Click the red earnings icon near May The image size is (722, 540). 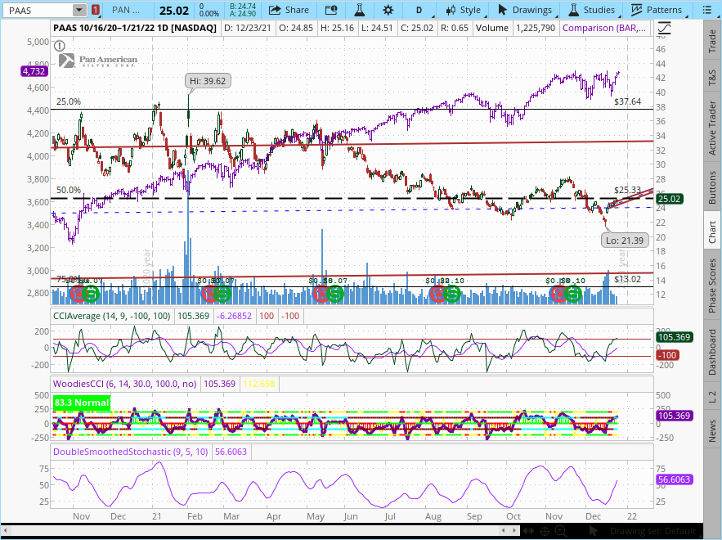click(x=321, y=294)
